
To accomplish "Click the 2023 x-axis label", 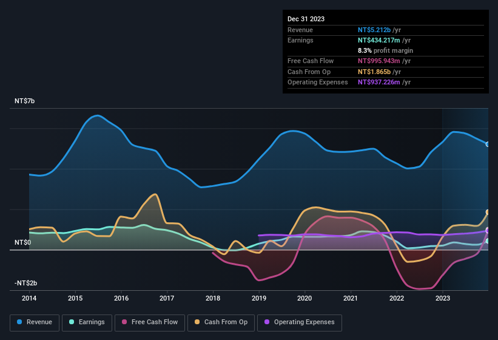I will (442, 298).
